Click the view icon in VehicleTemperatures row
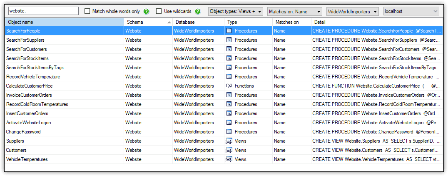 [229, 159]
